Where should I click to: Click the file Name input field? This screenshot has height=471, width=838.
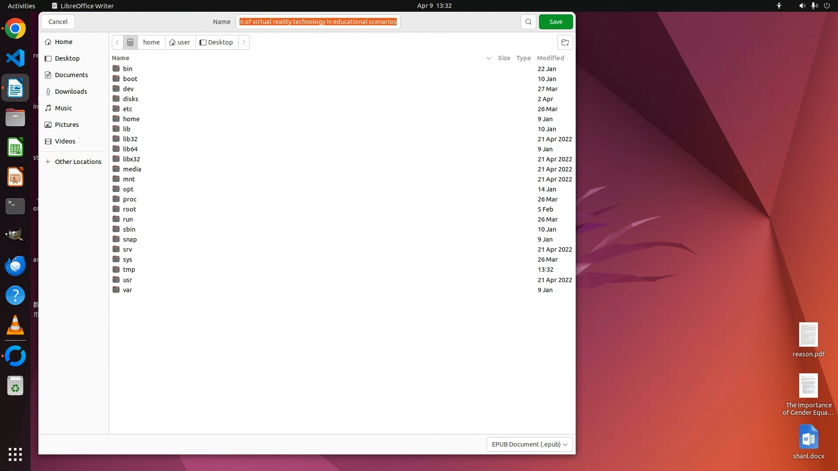click(318, 22)
